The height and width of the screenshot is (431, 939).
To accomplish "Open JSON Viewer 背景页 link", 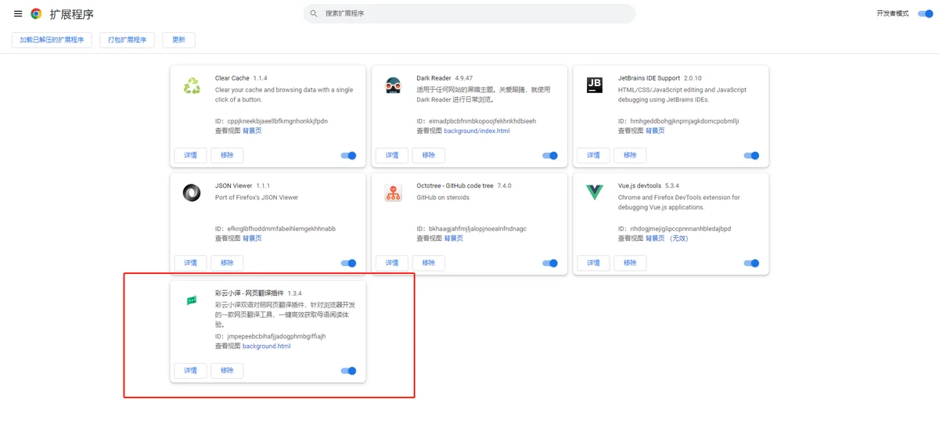I will tap(252, 239).
